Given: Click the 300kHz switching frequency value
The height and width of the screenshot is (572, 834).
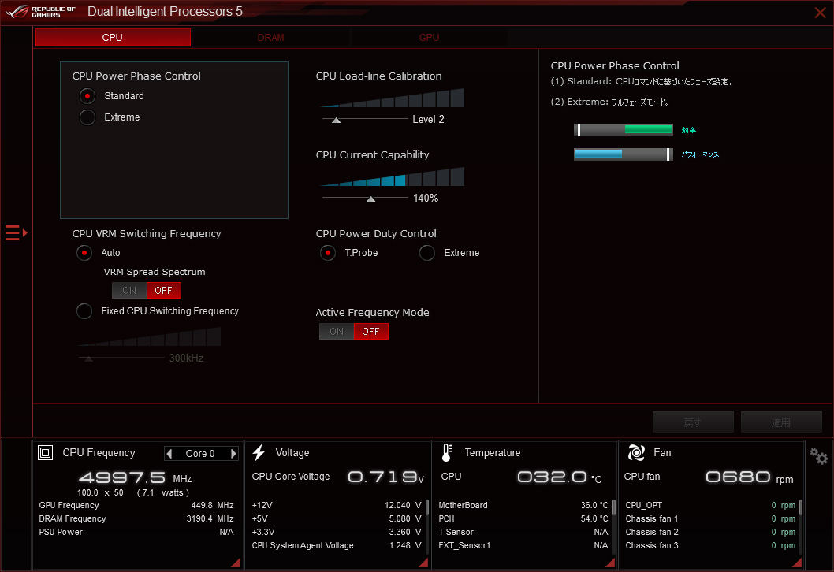Looking at the screenshot, I should point(186,358).
